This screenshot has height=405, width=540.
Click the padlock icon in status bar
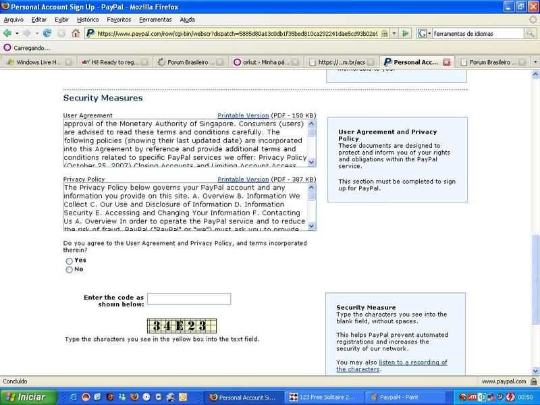534,381
